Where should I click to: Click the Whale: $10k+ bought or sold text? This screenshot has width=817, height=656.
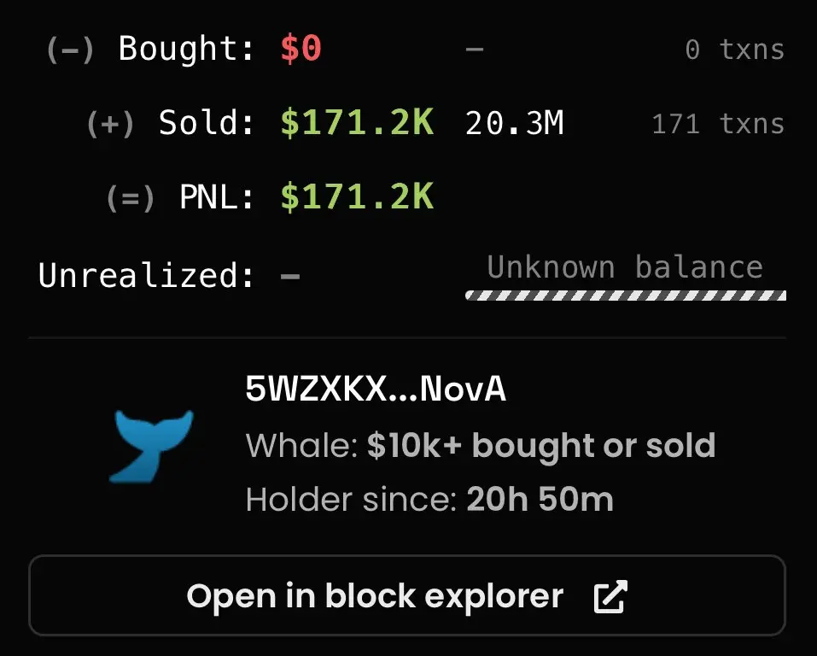[480, 446]
